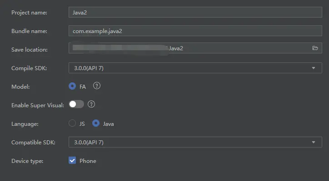Click the "Bundle name:" label
Screen dimensions: 329x181
coord(29,31)
